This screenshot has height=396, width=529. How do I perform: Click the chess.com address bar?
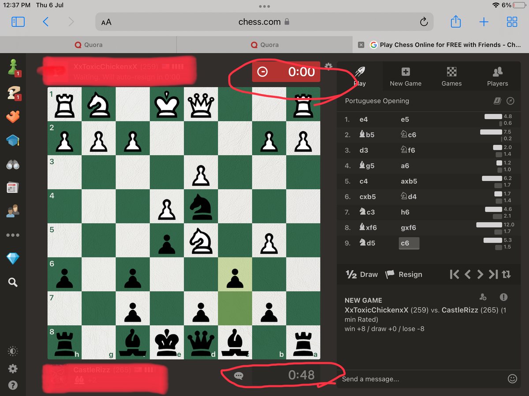(x=264, y=22)
